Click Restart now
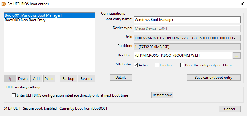 pos(162,95)
